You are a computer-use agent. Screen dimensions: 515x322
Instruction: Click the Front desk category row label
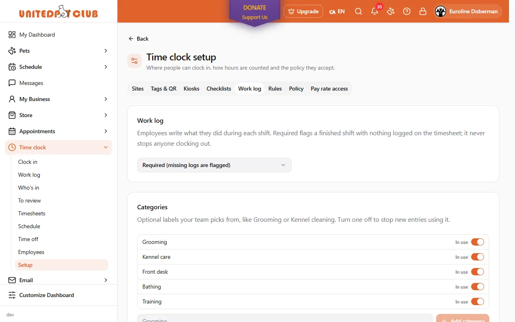coord(155,272)
